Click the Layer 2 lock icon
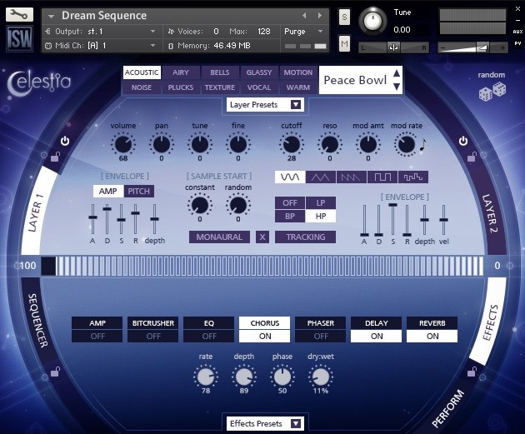This screenshot has height=434, width=525. 472,157
